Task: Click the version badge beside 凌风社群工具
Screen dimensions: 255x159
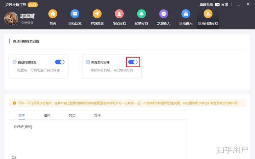Action: coord(33,5)
